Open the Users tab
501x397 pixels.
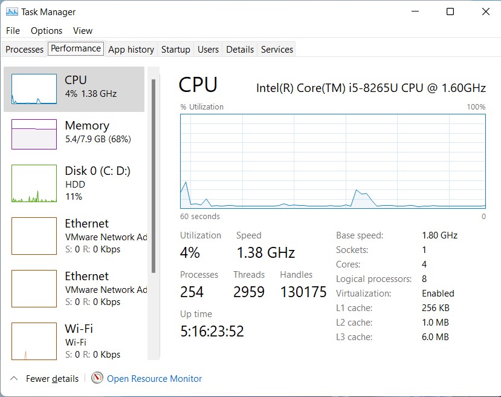coord(208,49)
